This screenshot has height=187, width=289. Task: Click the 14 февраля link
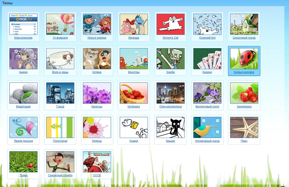tap(60, 38)
